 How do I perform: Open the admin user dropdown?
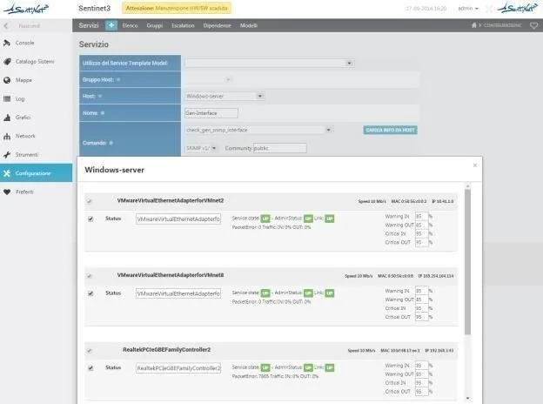(x=468, y=8)
